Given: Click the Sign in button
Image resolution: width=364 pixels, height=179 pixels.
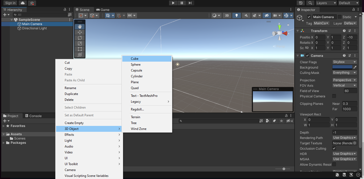Looking at the screenshot, I should pos(10,3).
